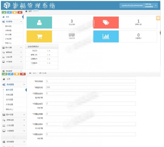
Task: Click the 体验时间 input field showing 200
Action: point(91,87)
